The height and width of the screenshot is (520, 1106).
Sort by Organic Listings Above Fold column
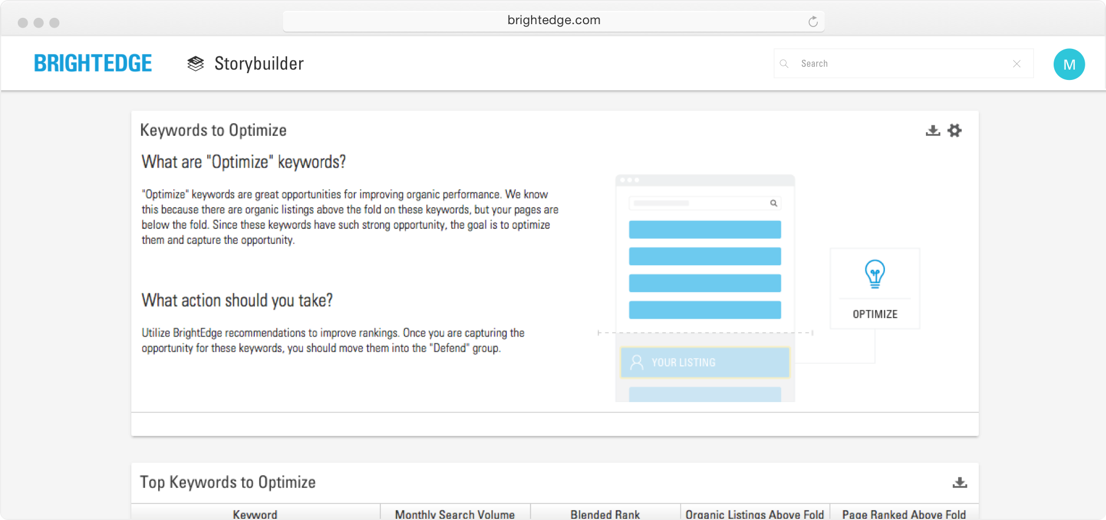tap(754, 514)
